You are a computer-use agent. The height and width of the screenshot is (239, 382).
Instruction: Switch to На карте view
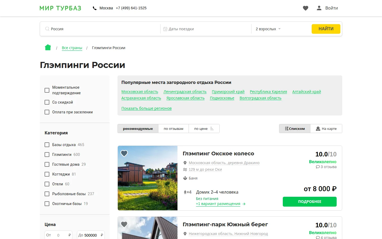pos(326,129)
